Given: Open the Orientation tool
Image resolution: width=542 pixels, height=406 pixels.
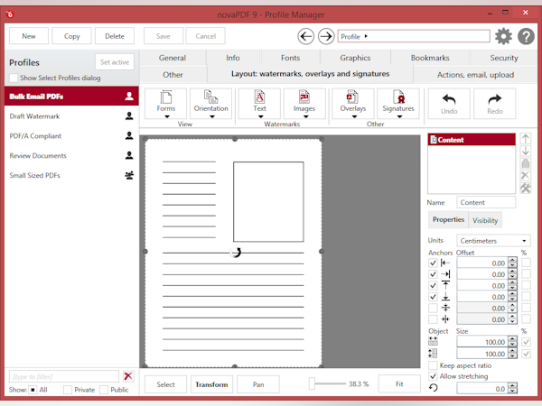Looking at the screenshot, I should coord(210,103).
